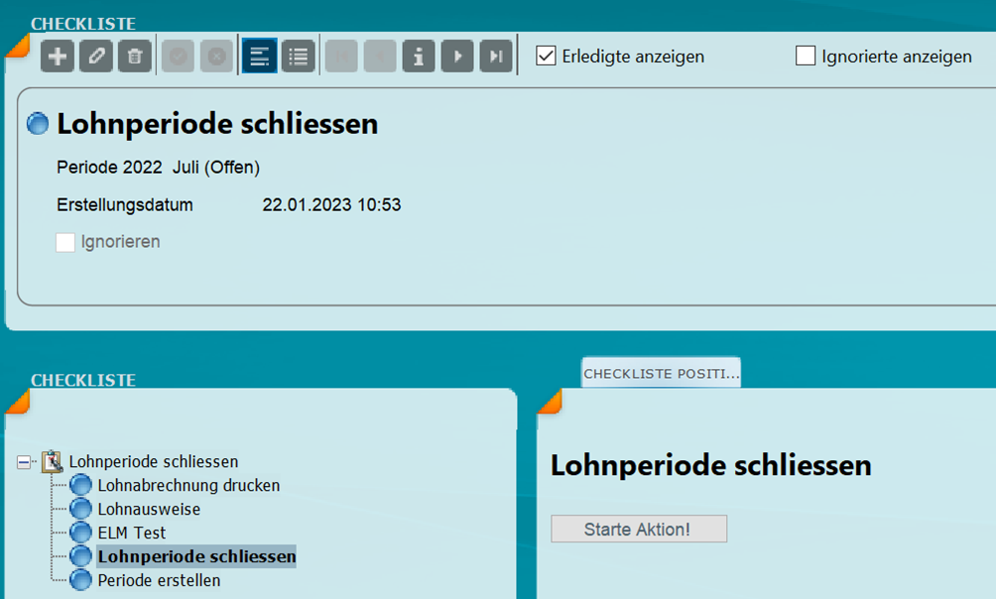The image size is (996, 599).
Task: Select 'Lohnabrechnung drucken' in checklist tree
Action: pyautogui.click(x=188, y=486)
